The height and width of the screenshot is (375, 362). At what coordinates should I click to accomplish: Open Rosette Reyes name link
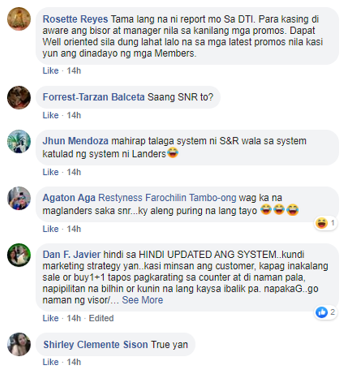75,19
